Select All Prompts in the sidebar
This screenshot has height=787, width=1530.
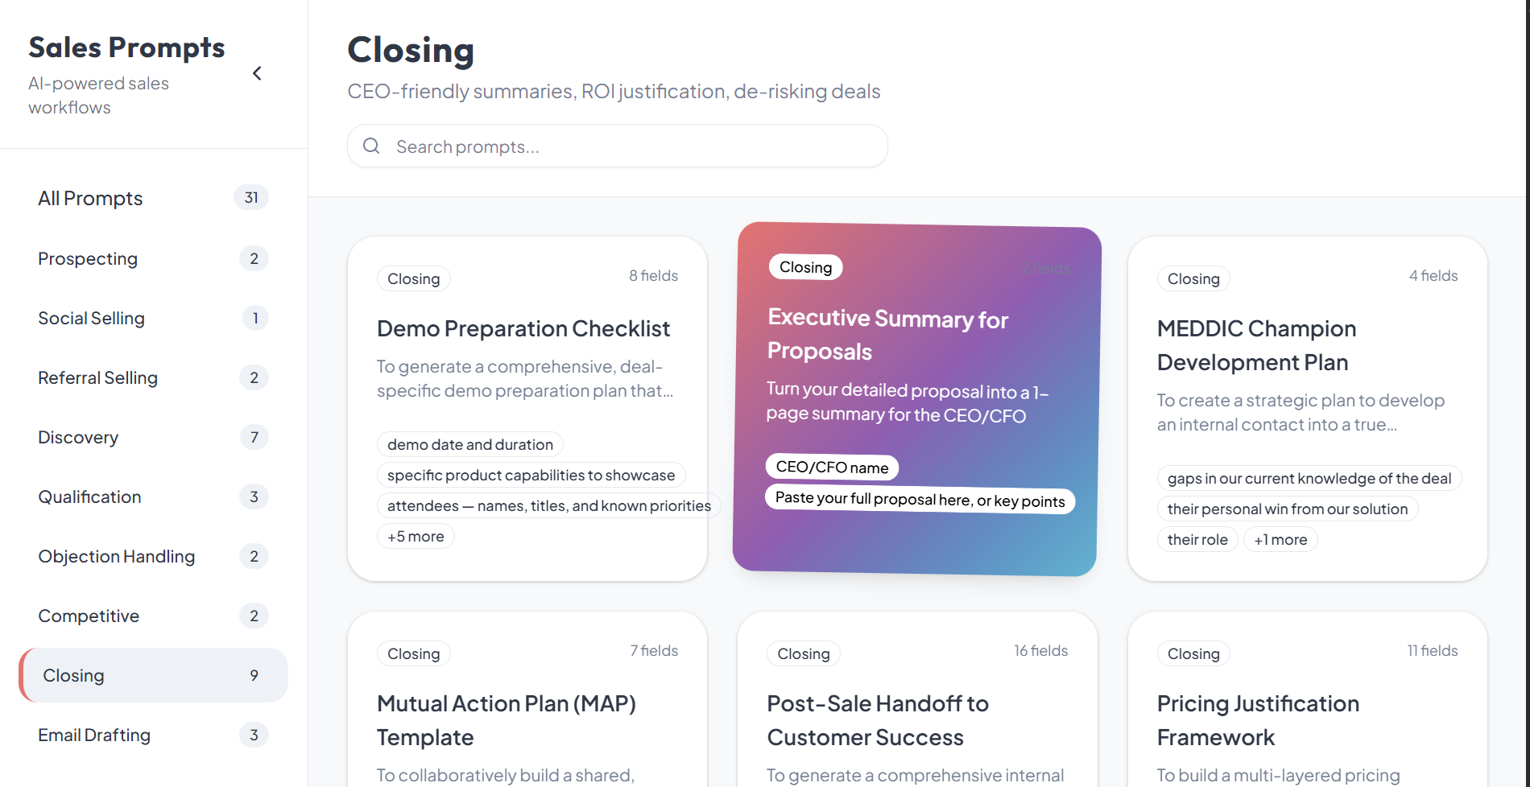pyautogui.click(x=90, y=197)
